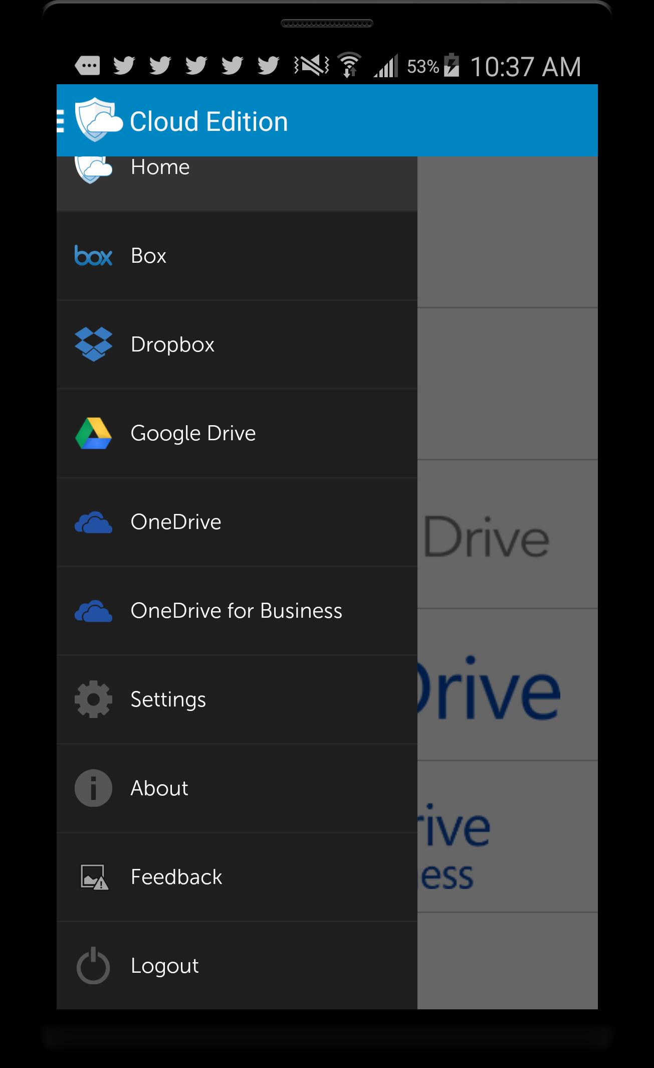Select the OneDrive for Business label
This screenshot has width=654, height=1068.
[236, 611]
